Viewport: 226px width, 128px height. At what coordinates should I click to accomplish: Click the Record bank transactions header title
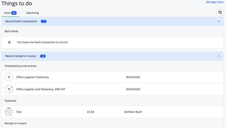[x=21, y=21]
